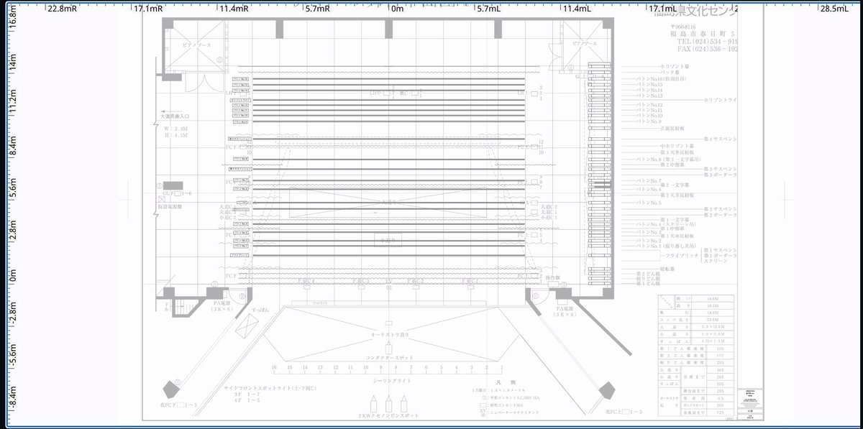
Task: Click the 14m mark on the vertical ruler
Action: 12,61
